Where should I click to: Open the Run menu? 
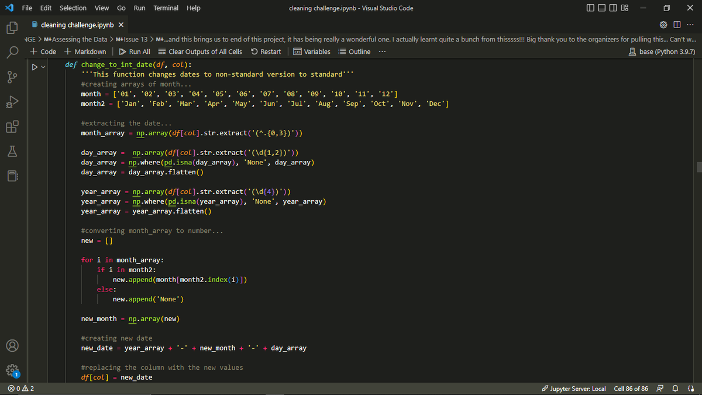[x=139, y=8]
